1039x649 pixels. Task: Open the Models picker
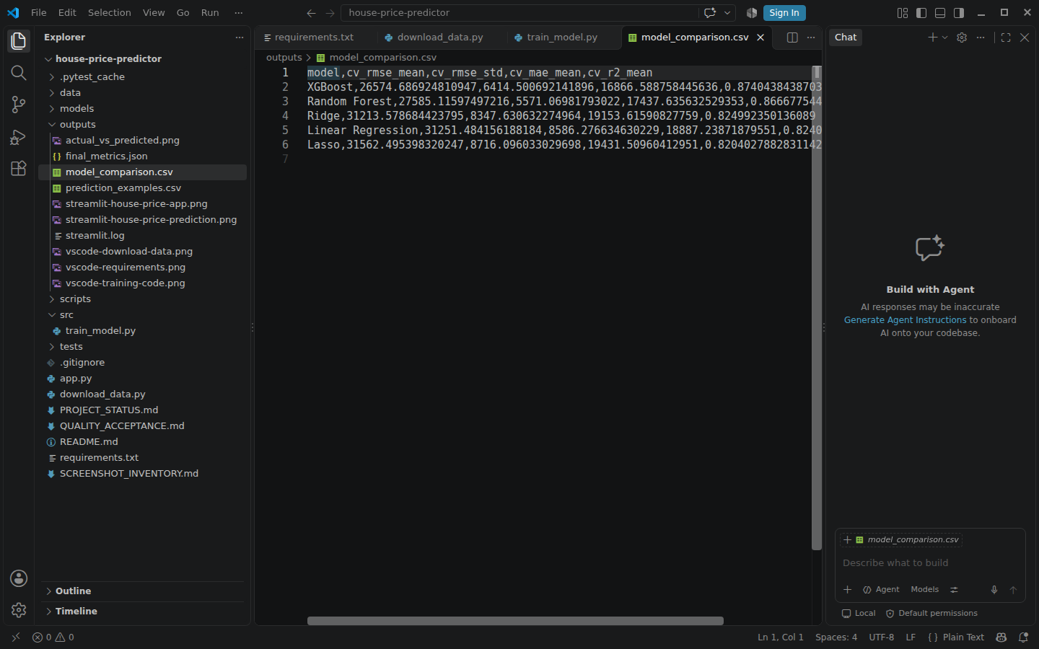[925, 590]
